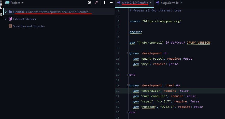The height and width of the screenshot is (119, 225).
Task: Collapse the group :development block at line 9
Action: pos(128,53)
